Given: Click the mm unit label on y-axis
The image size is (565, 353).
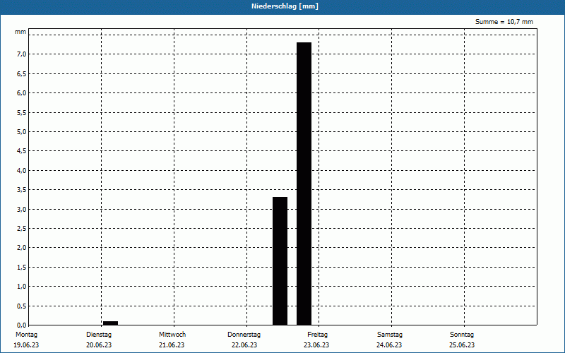Looking at the screenshot, I should point(20,32).
